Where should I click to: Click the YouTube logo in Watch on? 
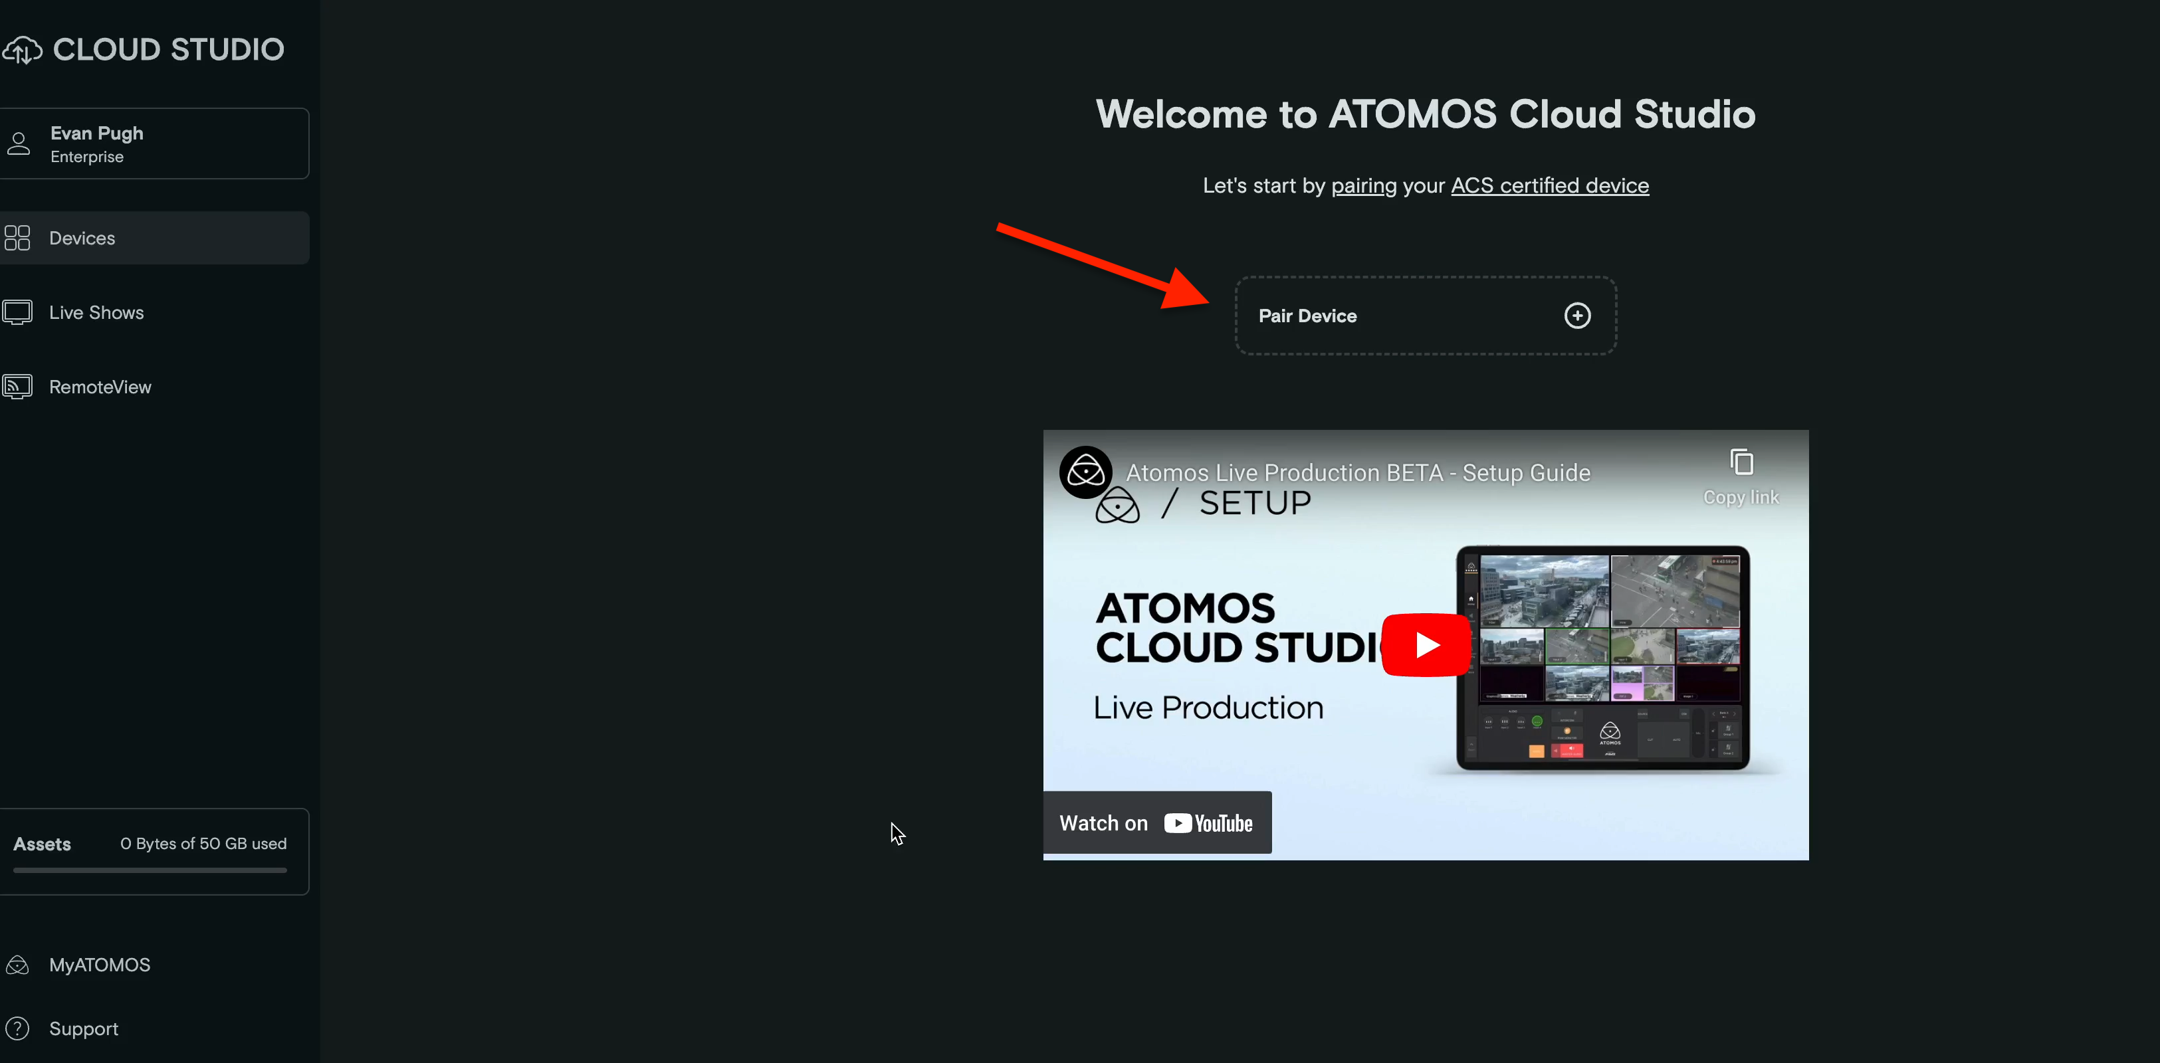click(x=1208, y=823)
